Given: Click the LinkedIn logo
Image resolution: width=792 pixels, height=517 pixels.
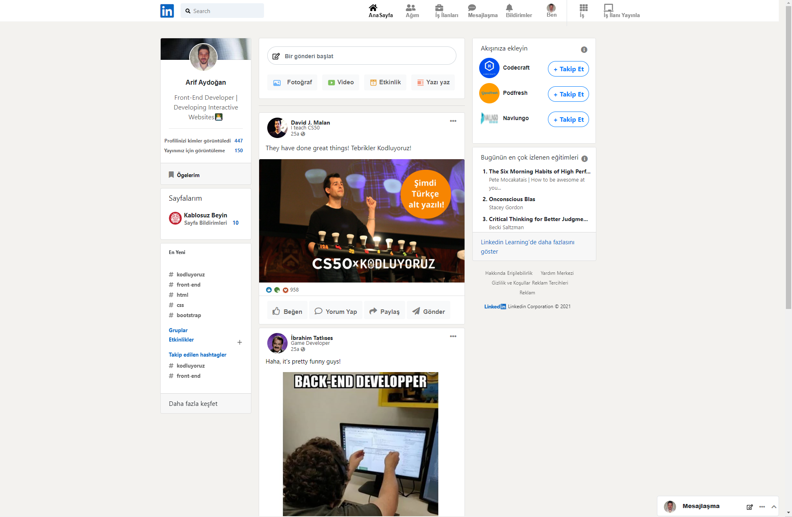Looking at the screenshot, I should (x=167, y=11).
